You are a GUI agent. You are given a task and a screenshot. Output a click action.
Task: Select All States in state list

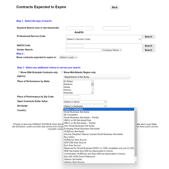(x=77, y=82)
